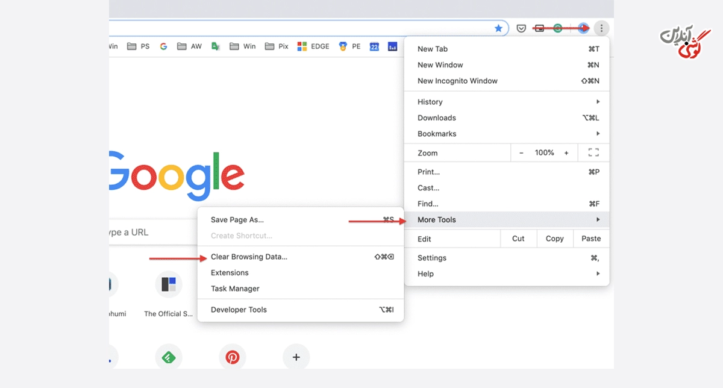Open the blue chart bookmark icon
The image size is (723, 388).
tap(392, 46)
